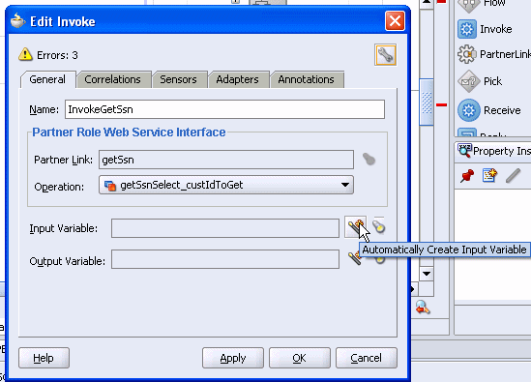Viewport: 531px width, 382px height.
Task: Switch to the General tab
Action: coord(47,79)
